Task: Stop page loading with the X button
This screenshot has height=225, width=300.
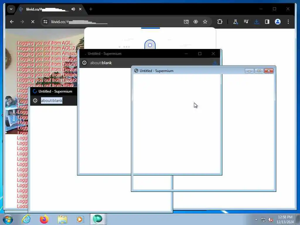Action: coord(33,22)
